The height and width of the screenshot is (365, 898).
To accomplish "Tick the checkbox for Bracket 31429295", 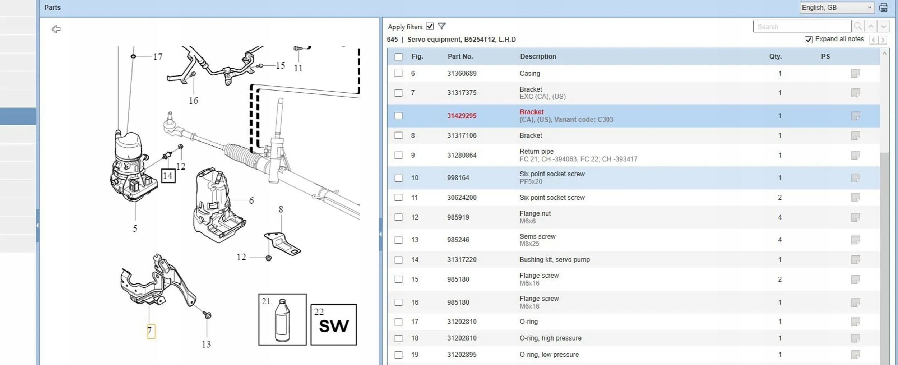I will pyautogui.click(x=398, y=116).
